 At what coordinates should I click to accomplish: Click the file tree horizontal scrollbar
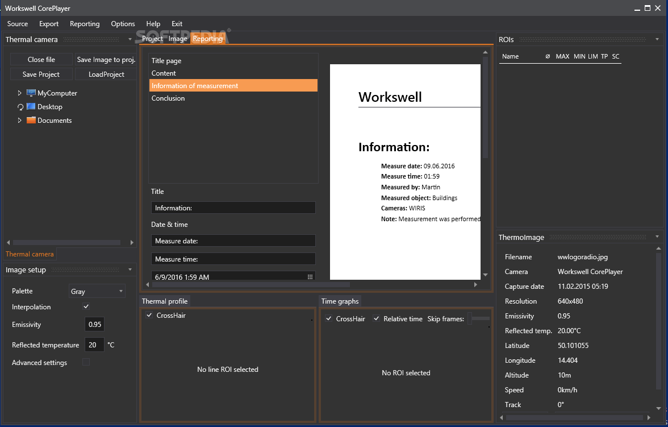(x=66, y=242)
